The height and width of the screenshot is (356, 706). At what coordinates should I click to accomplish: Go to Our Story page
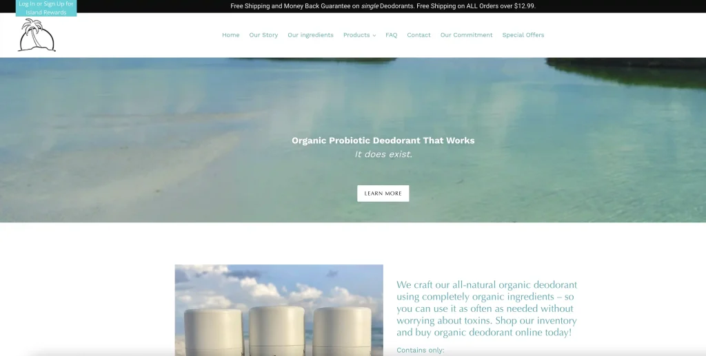263,35
